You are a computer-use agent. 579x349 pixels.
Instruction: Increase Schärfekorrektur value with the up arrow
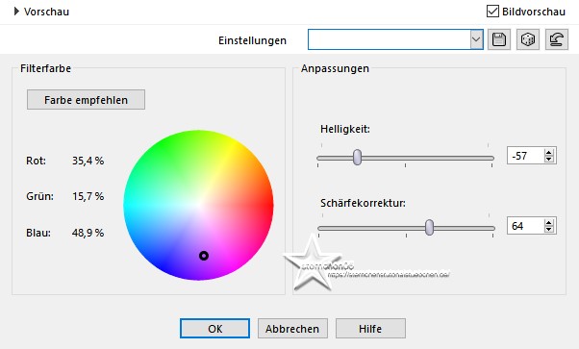coord(549,222)
